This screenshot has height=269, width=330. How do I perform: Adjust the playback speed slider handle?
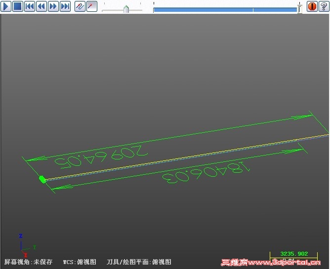tap(126, 9)
